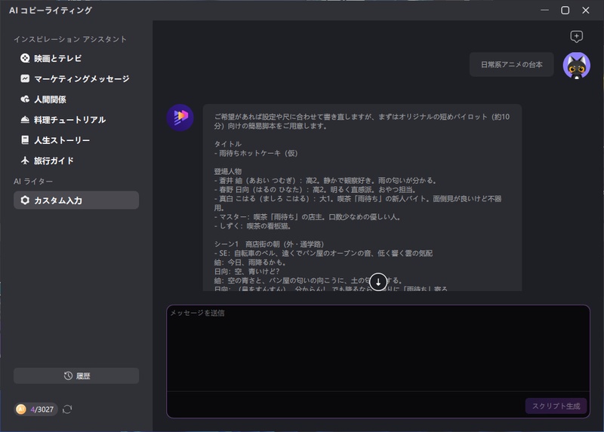Minimize the AI コピーライティング window

pyautogui.click(x=544, y=11)
